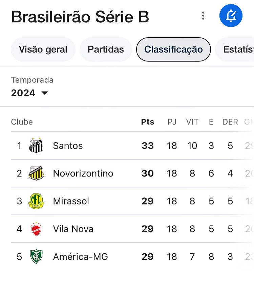Open the 2024 season dropdown
The image size is (254, 288).
pos(29,93)
